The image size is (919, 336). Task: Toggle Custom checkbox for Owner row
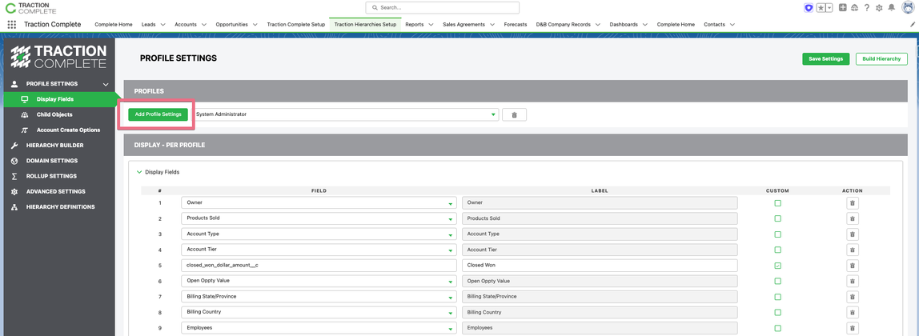(778, 202)
